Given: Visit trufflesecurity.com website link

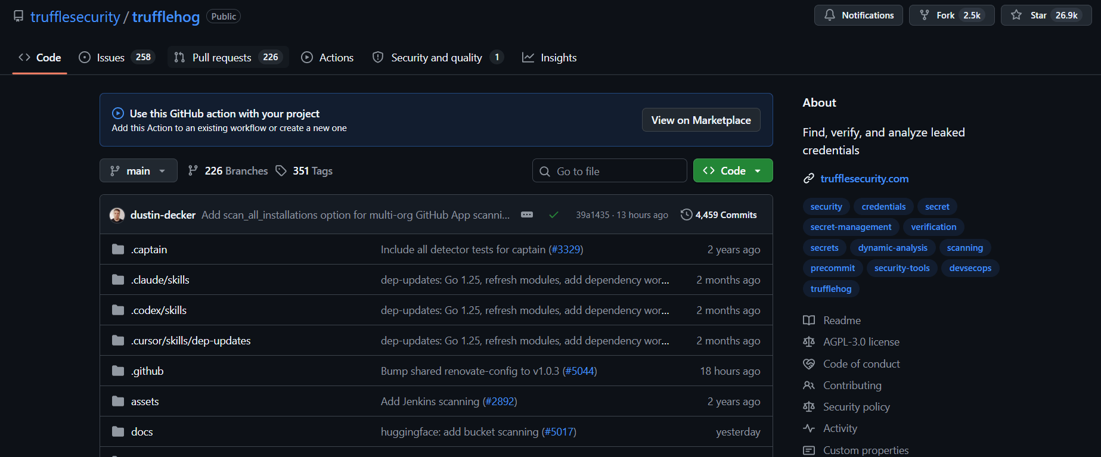Looking at the screenshot, I should (x=864, y=179).
